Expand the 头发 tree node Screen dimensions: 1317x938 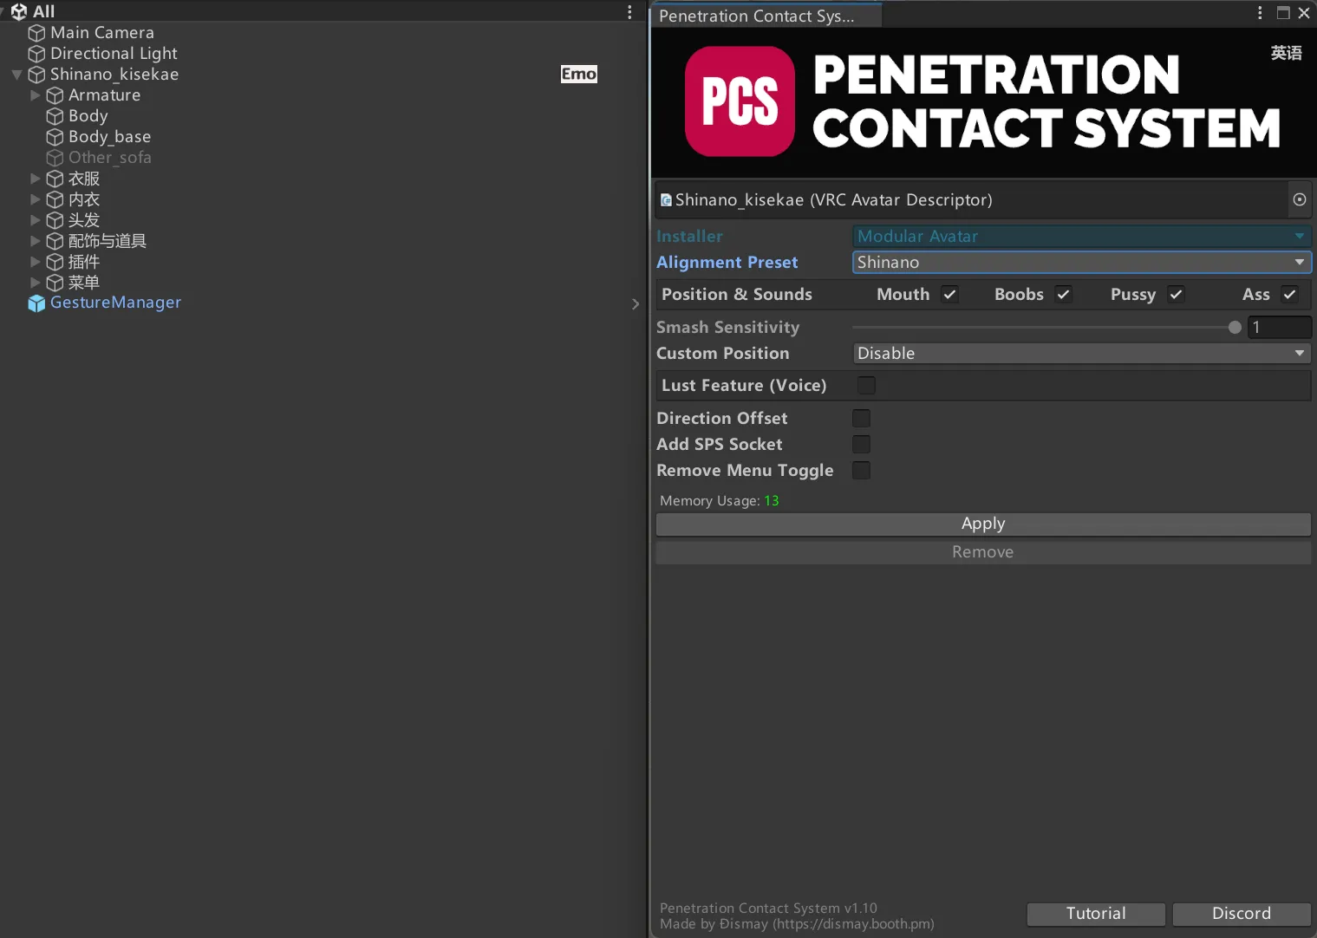36,220
